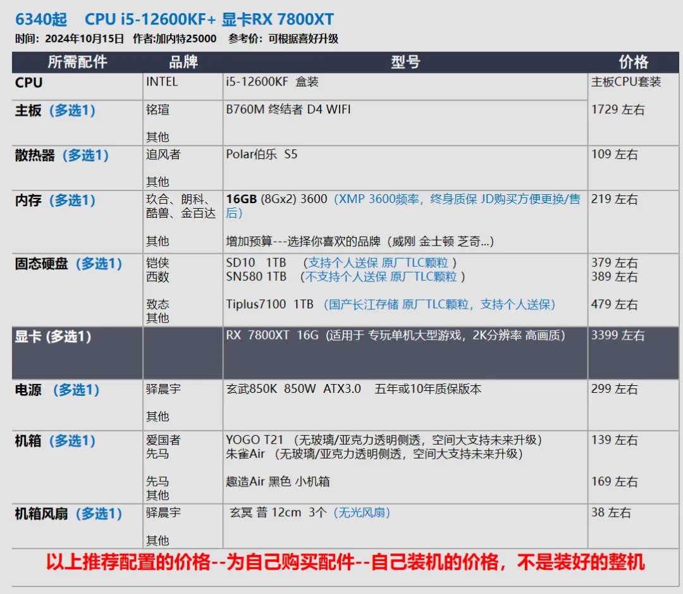Image resolution: width=683 pixels, height=594 pixels.
Task: Click the '所需配件' column header
Action: click(x=77, y=62)
